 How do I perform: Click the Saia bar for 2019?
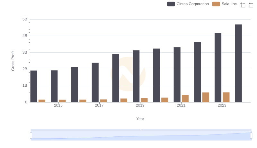pos(144,100)
